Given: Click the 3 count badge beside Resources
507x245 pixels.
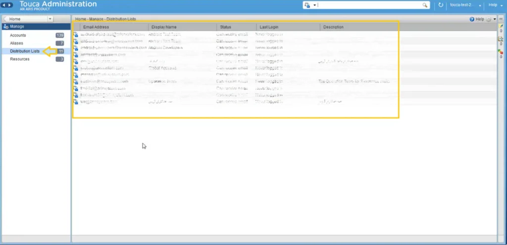Looking at the screenshot, I should tap(59, 59).
